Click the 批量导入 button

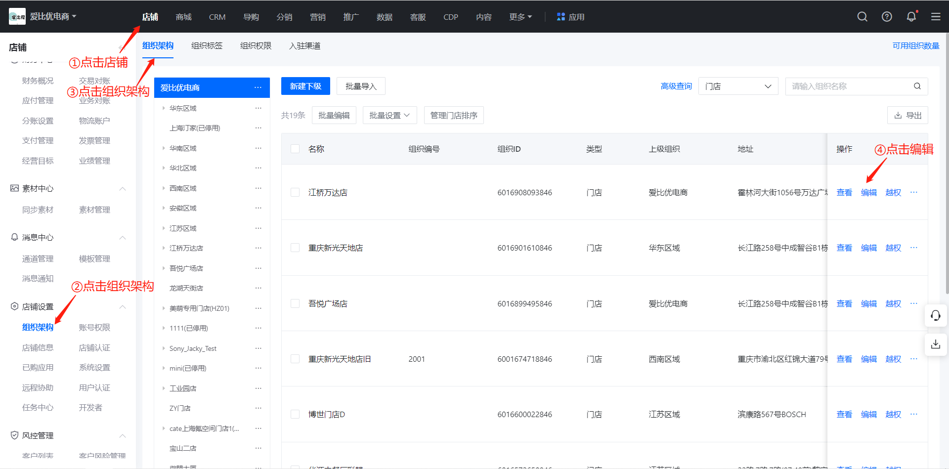click(361, 86)
